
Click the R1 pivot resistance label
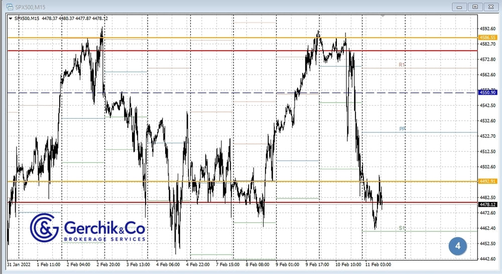pos(402,65)
